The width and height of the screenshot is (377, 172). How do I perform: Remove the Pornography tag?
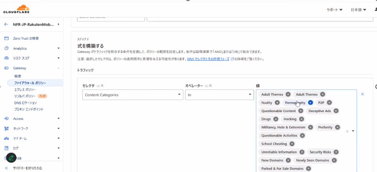pos(310,103)
